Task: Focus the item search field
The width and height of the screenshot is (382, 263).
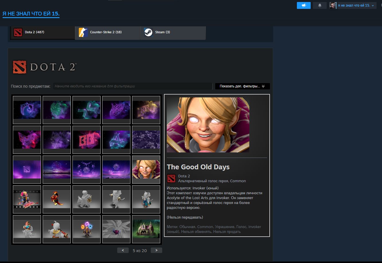Action: tap(133, 86)
